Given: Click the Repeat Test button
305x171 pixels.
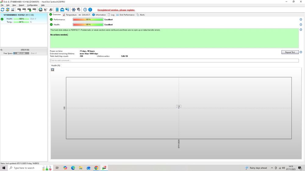Looking at the screenshot, I should (x=290, y=52).
